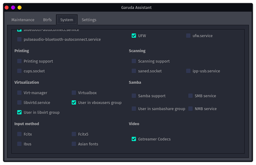The height and width of the screenshot is (165, 256).
Task: Click the Scanning section heading
Action: [137, 51]
